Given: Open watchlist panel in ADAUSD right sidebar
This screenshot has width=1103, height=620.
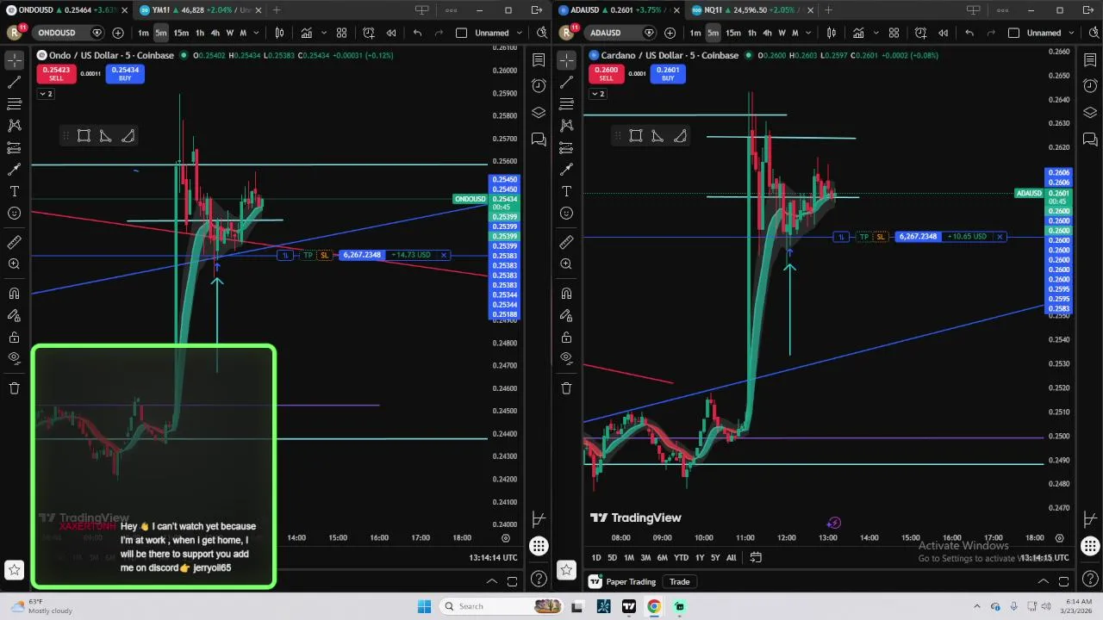Looking at the screenshot, I should coord(1090,60).
